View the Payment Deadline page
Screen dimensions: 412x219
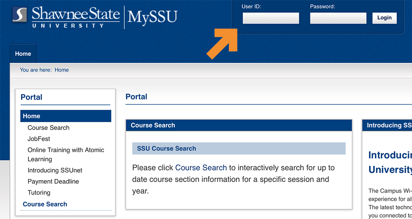[x=53, y=182]
